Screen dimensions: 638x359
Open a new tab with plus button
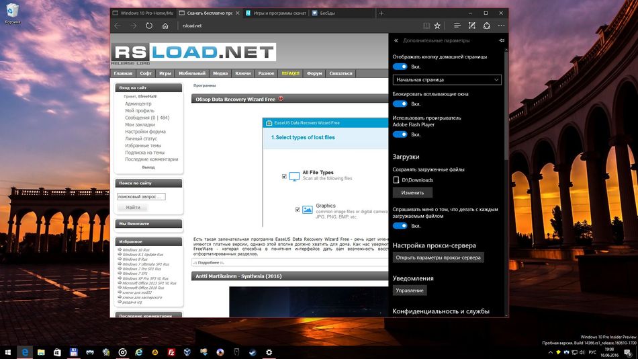[381, 13]
